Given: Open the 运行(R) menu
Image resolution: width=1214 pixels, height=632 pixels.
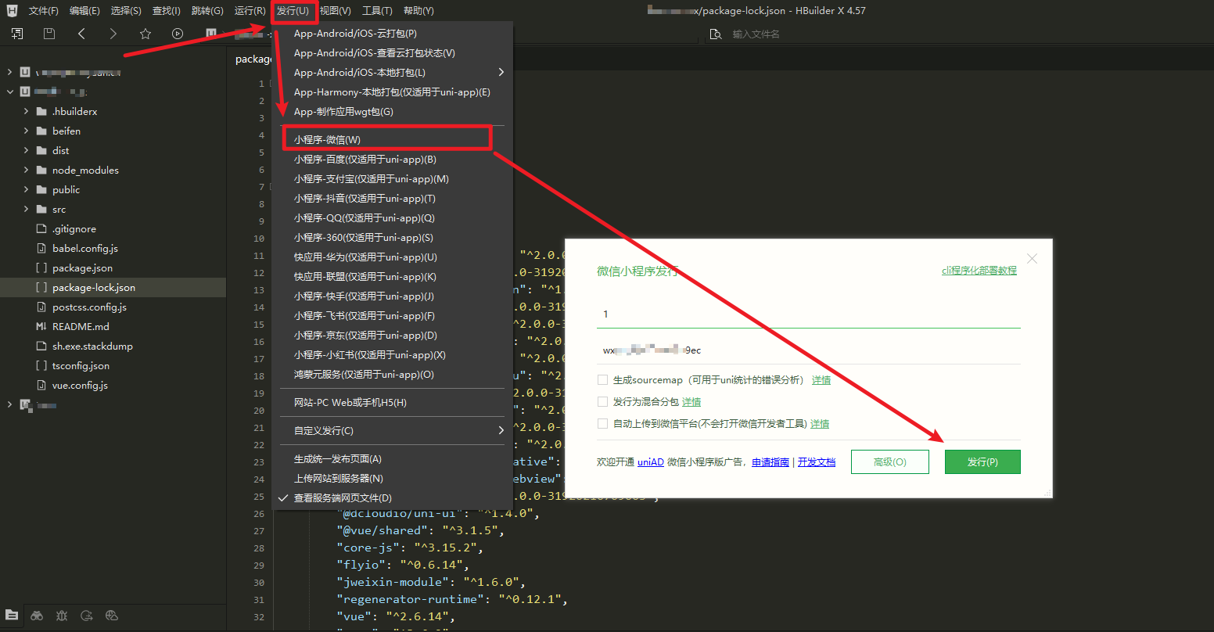Looking at the screenshot, I should 250,11.
